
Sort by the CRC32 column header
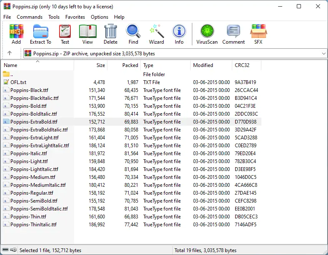tap(247, 65)
